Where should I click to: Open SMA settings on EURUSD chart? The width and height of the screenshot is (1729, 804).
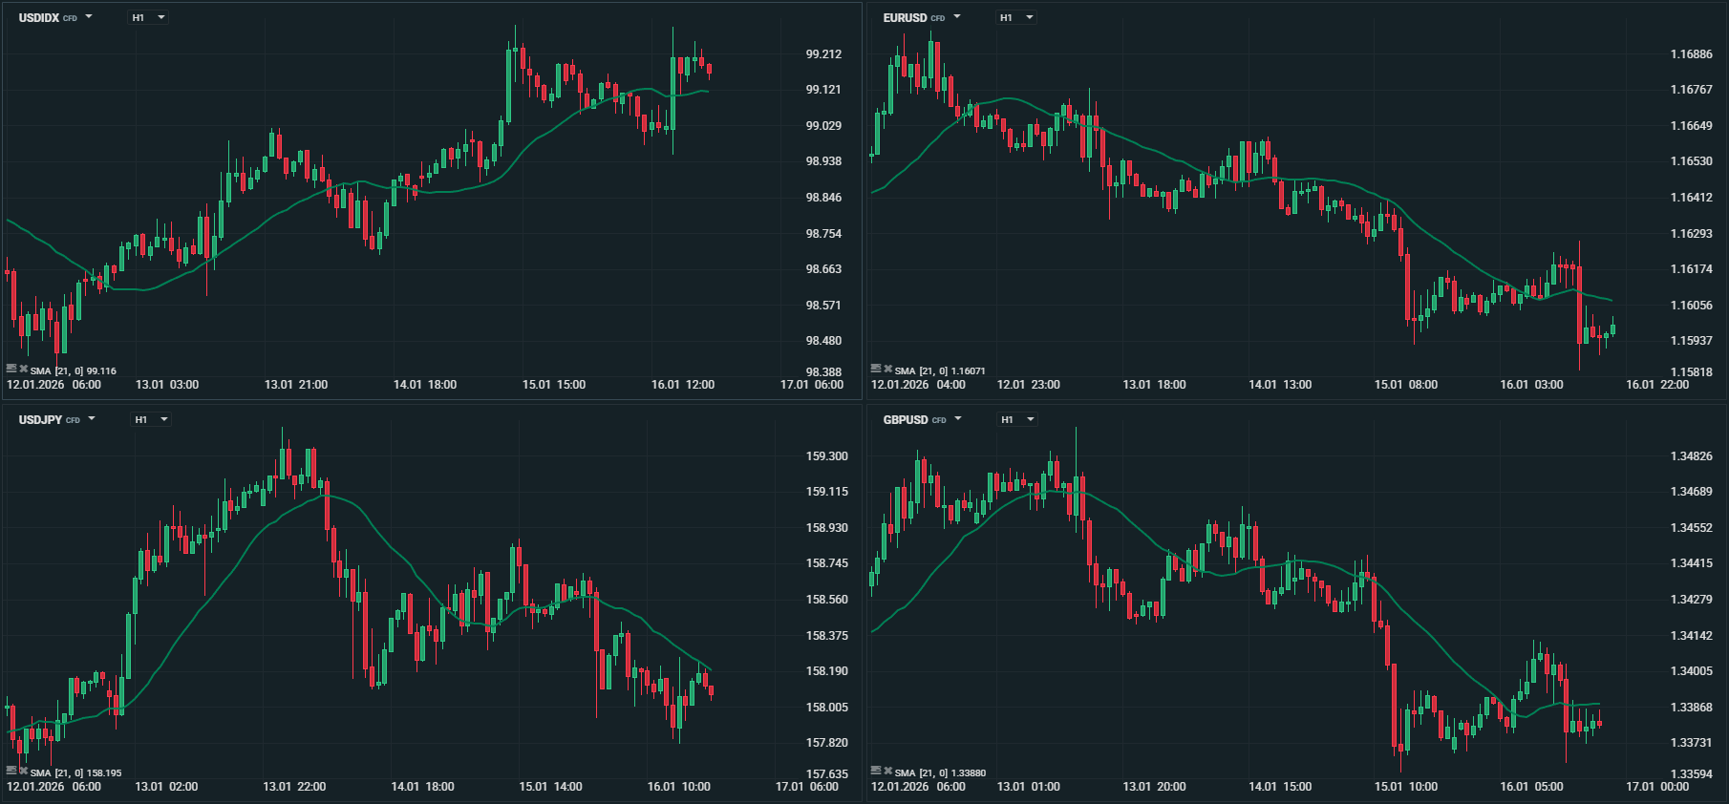tap(876, 370)
